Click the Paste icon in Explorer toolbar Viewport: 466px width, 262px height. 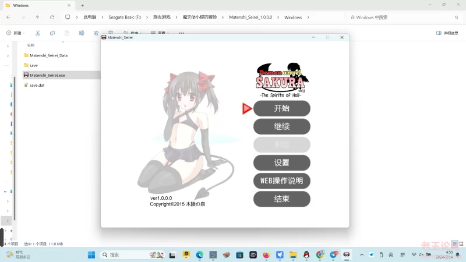point(67,33)
